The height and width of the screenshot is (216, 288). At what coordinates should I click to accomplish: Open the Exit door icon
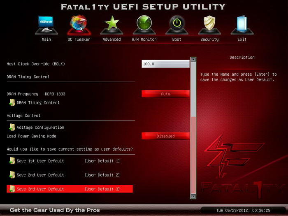(242, 25)
